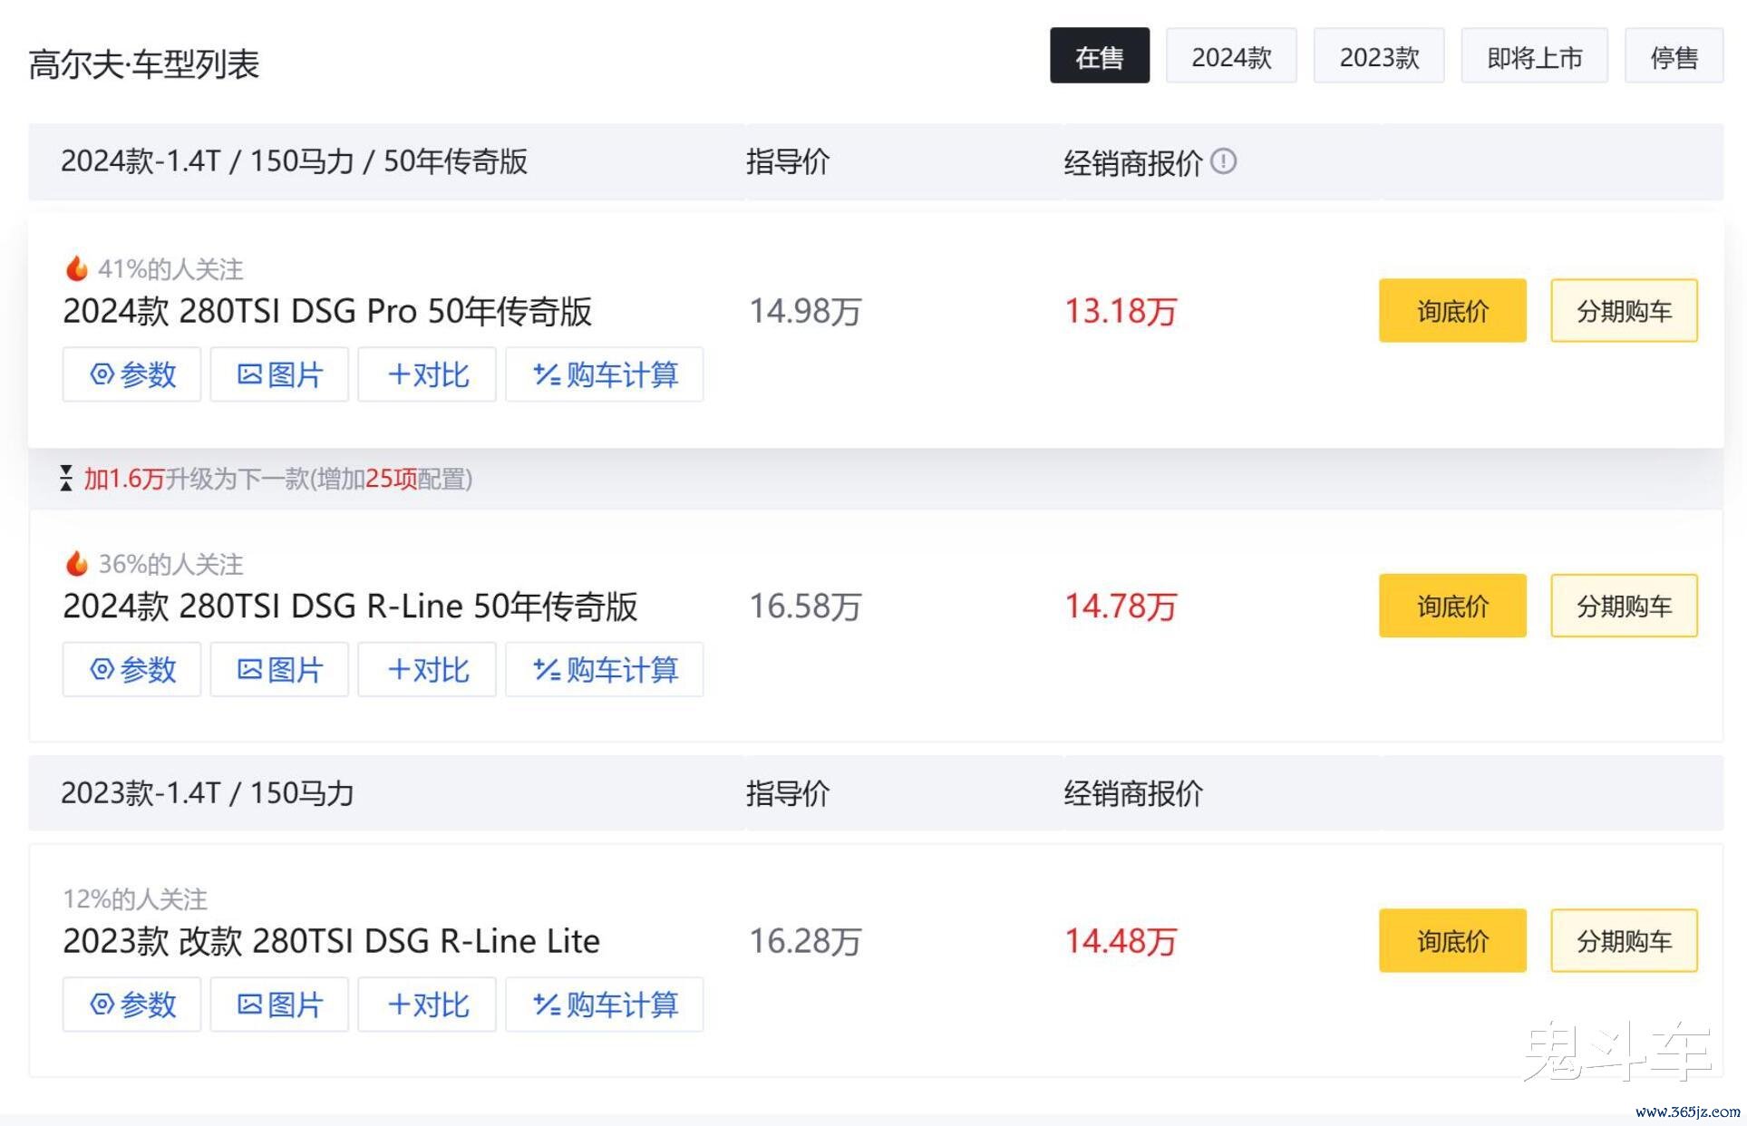Open 参数 for 280TSI DSG Pro 50年传奇版
1747x1126 pixels.
coord(131,374)
